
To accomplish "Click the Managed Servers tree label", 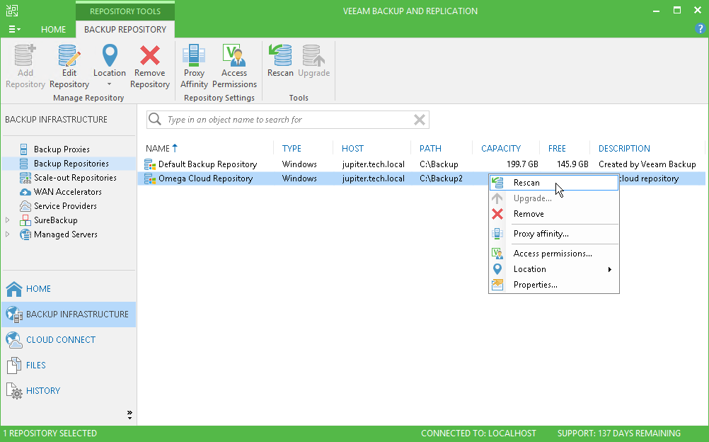I will coord(66,234).
